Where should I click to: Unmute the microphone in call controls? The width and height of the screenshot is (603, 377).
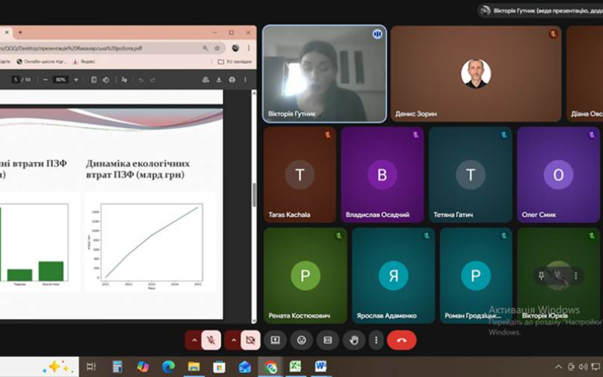[x=211, y=340]
